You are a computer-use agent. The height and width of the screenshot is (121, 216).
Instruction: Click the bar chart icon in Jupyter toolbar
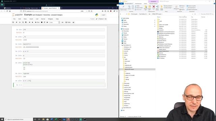click(73, 22)
